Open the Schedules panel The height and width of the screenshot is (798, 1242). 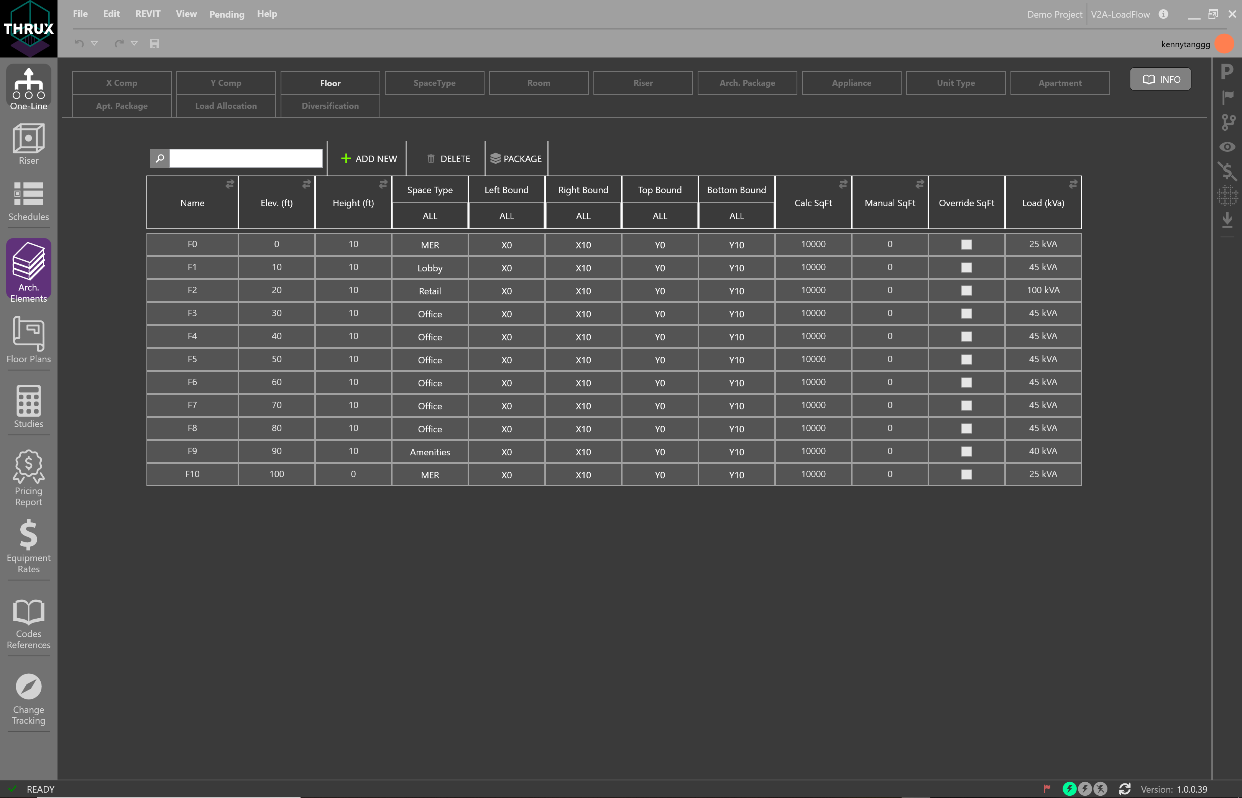coord(28,201)
